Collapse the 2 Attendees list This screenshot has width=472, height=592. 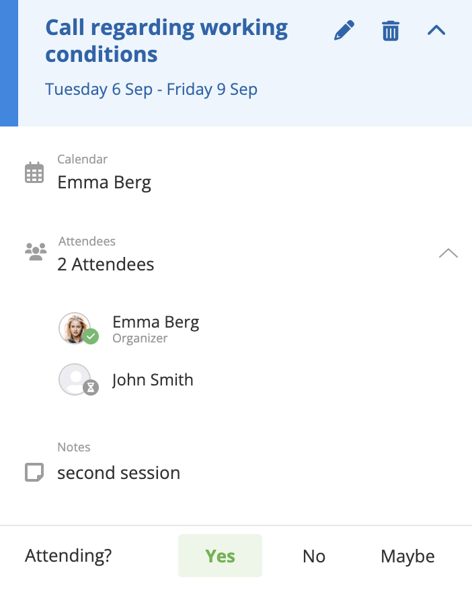point(448,254)
